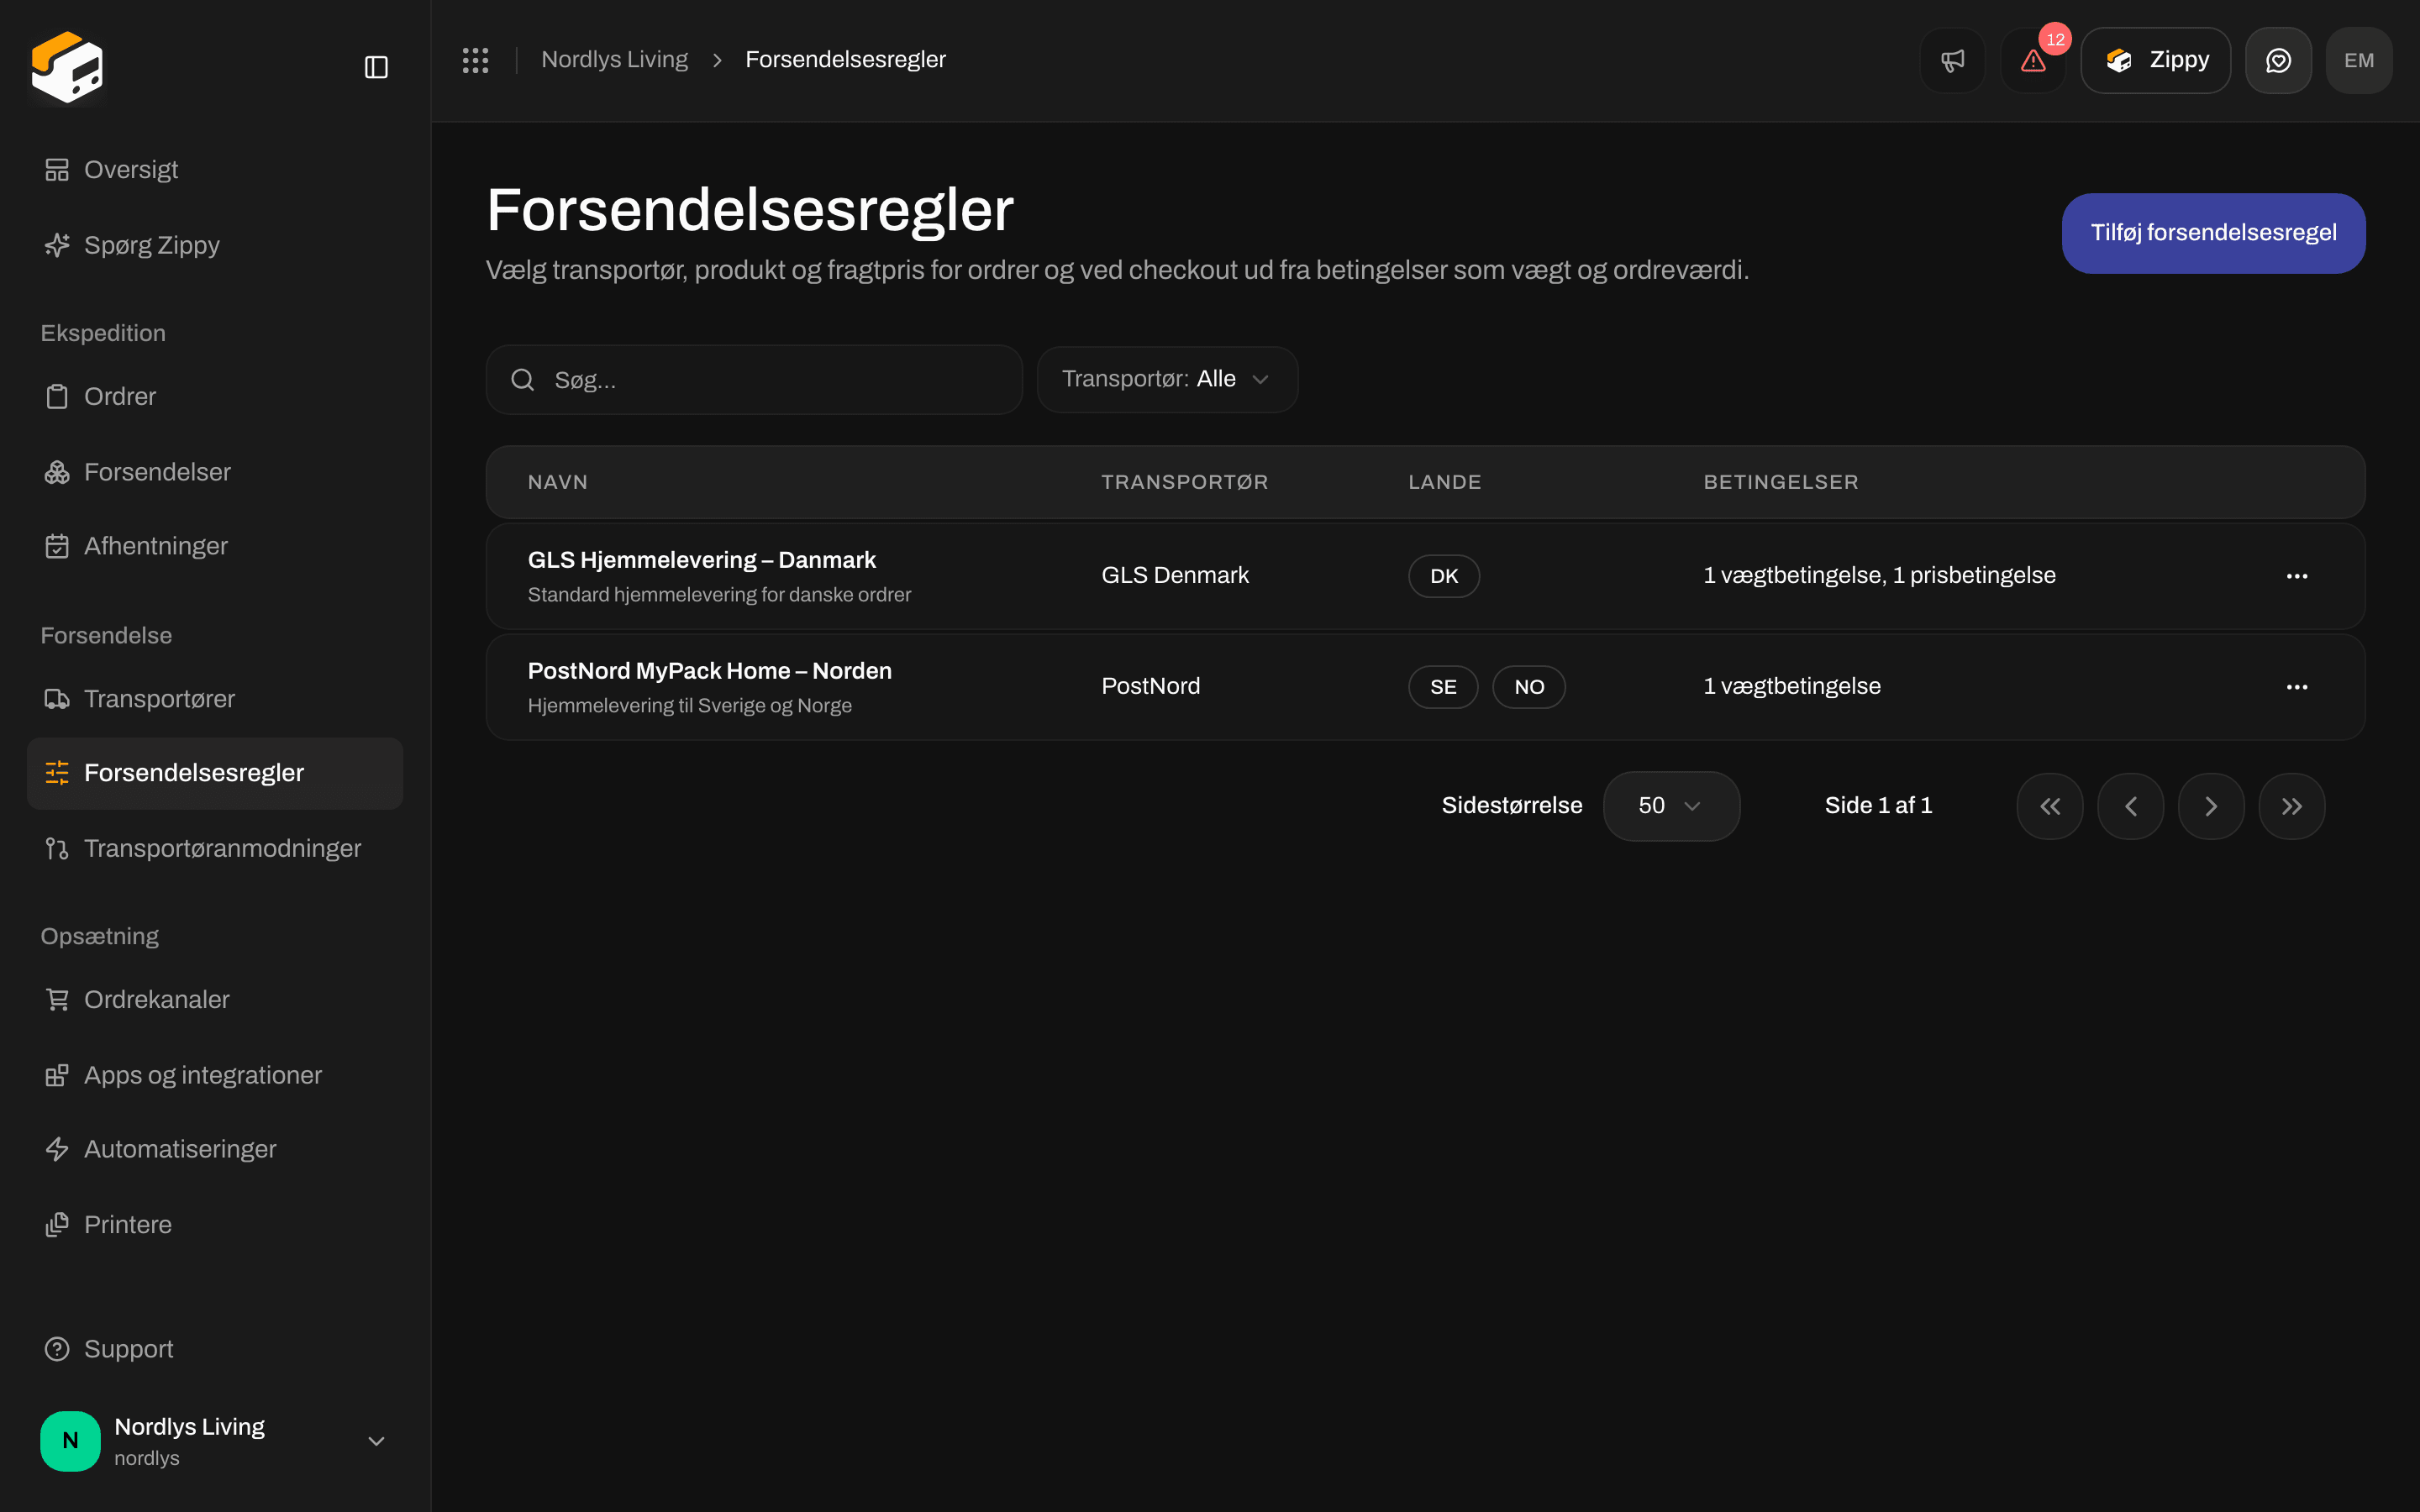Image resolution: width=2420 pixels, height=1512 pixels.
Task: Open the announcements megaphone icon
Action: pos(1952,60)
